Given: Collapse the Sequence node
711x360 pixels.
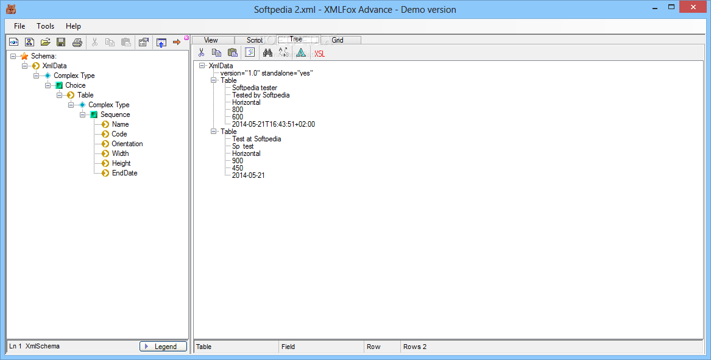Looking at the screenshot, I should coord(82,115).
